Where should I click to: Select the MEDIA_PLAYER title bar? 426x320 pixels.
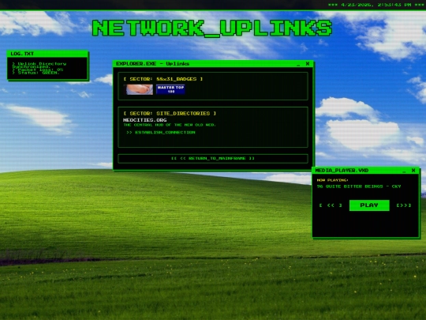point(366,171)
